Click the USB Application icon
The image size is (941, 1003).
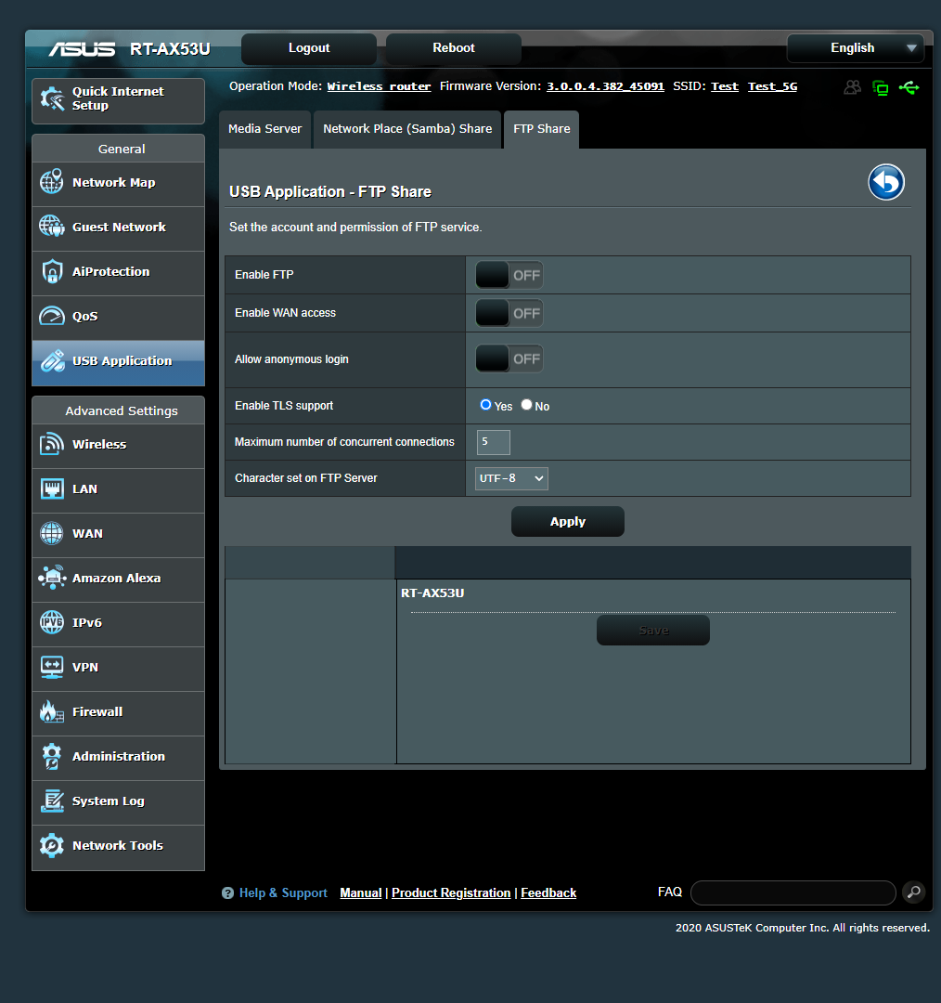click(x=52, y=360)
